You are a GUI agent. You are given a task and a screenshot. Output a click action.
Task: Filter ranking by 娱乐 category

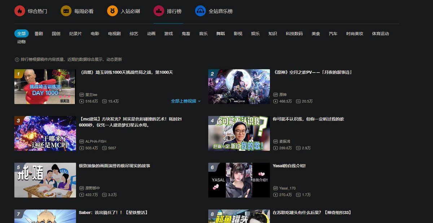click(255, 34)
